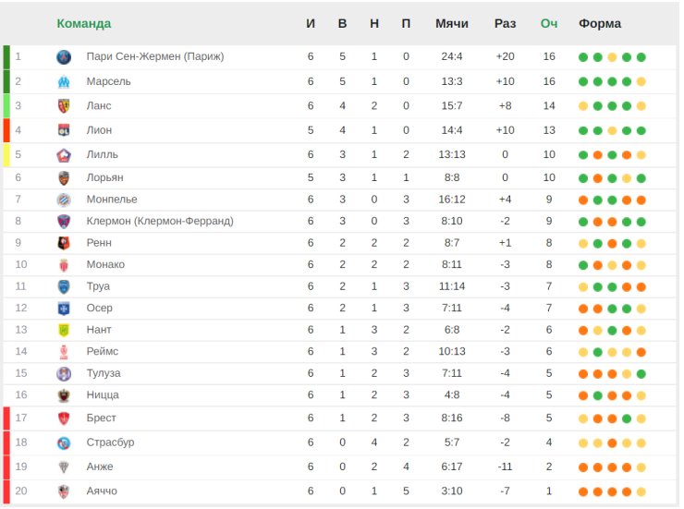Screen dimensions: 684x509
Task: Open the Клермон (Клермон-Ферранд) team link
Action: coord(160,222)
